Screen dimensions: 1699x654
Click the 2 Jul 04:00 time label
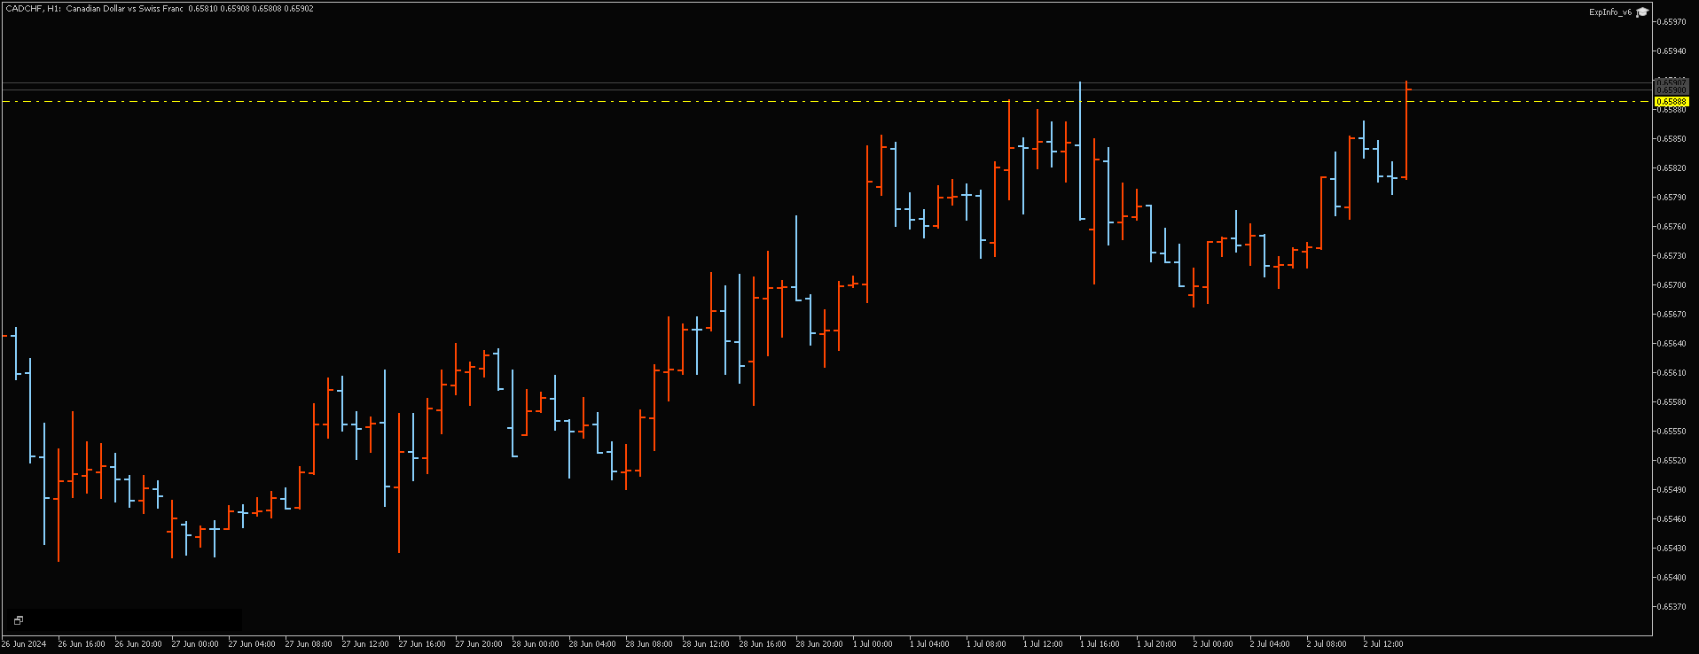tap(1270, 644)
